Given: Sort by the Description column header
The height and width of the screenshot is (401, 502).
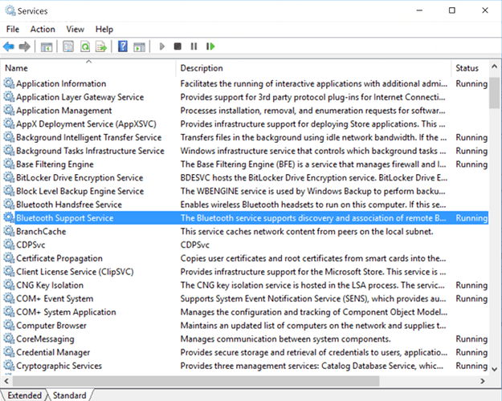Looking at the screenshot, I should point(313,68).
